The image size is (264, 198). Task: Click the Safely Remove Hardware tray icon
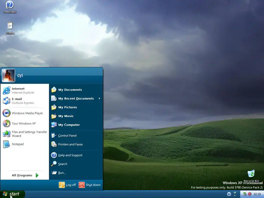coord(245,194)
